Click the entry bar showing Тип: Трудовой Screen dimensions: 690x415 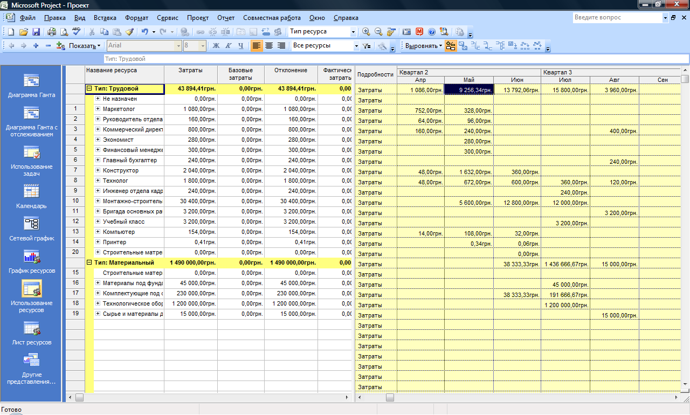pos(396,59)
